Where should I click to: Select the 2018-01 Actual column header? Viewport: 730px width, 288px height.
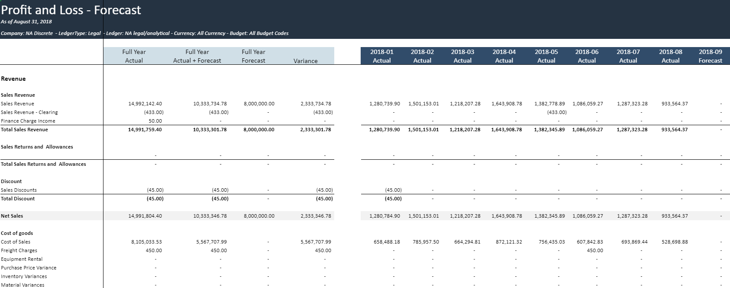click(x=381, y=56)
